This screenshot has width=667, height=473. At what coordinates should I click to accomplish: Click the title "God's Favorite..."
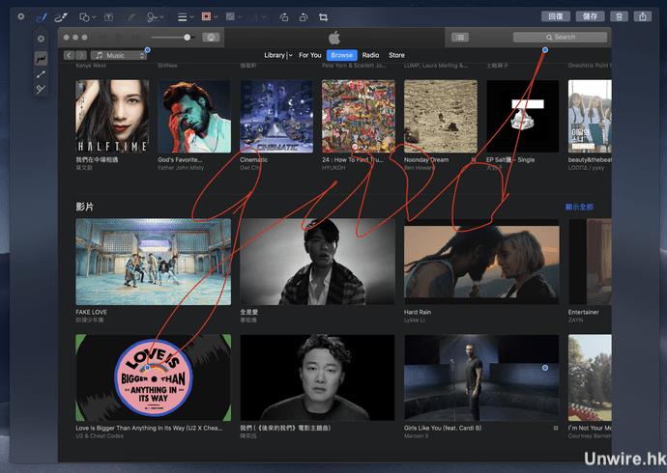click(180, 160)
